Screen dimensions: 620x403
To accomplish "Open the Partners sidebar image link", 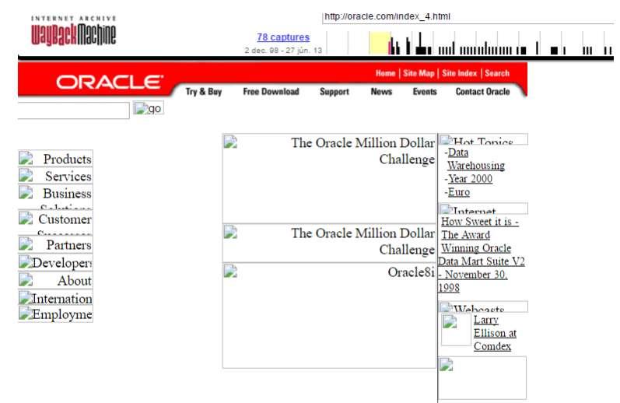I will (55, 244).
